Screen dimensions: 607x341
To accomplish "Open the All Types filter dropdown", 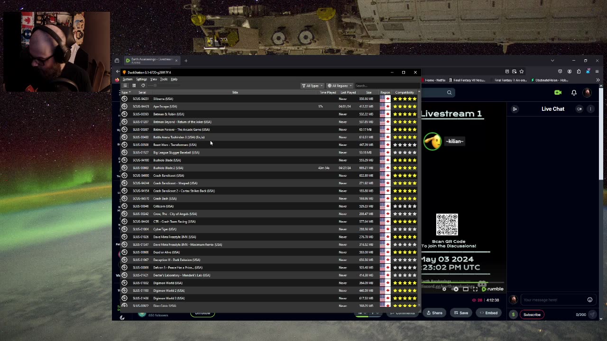I will point(312,86).
